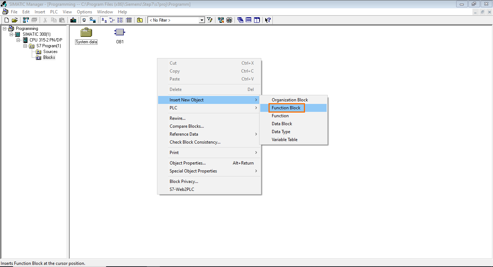Expand Insert New Object submenu
The height and width of the screenshot is (267, 493).
(x=209, y=100)
